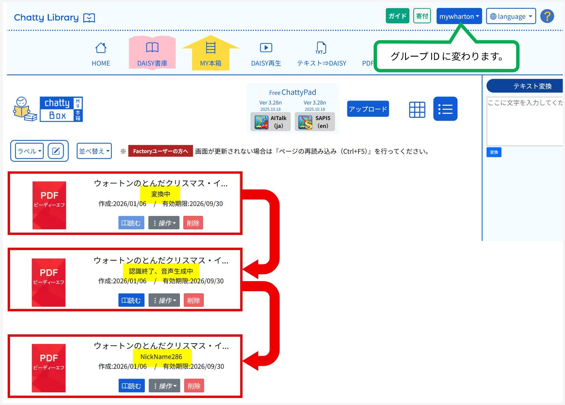Open the DAISY書庫 tab

coord(152,54)
